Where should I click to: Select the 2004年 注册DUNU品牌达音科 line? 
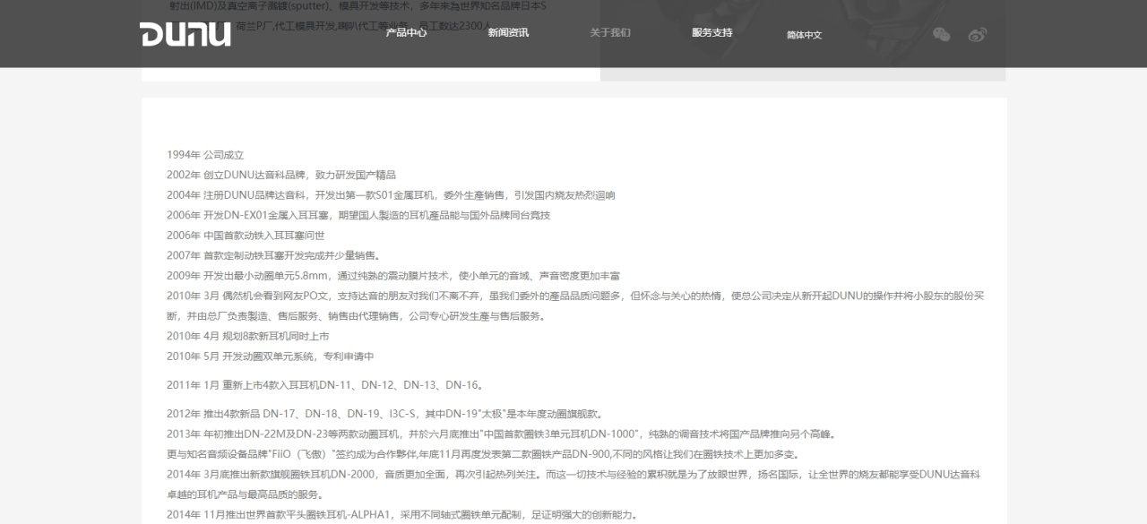[391, 195]
